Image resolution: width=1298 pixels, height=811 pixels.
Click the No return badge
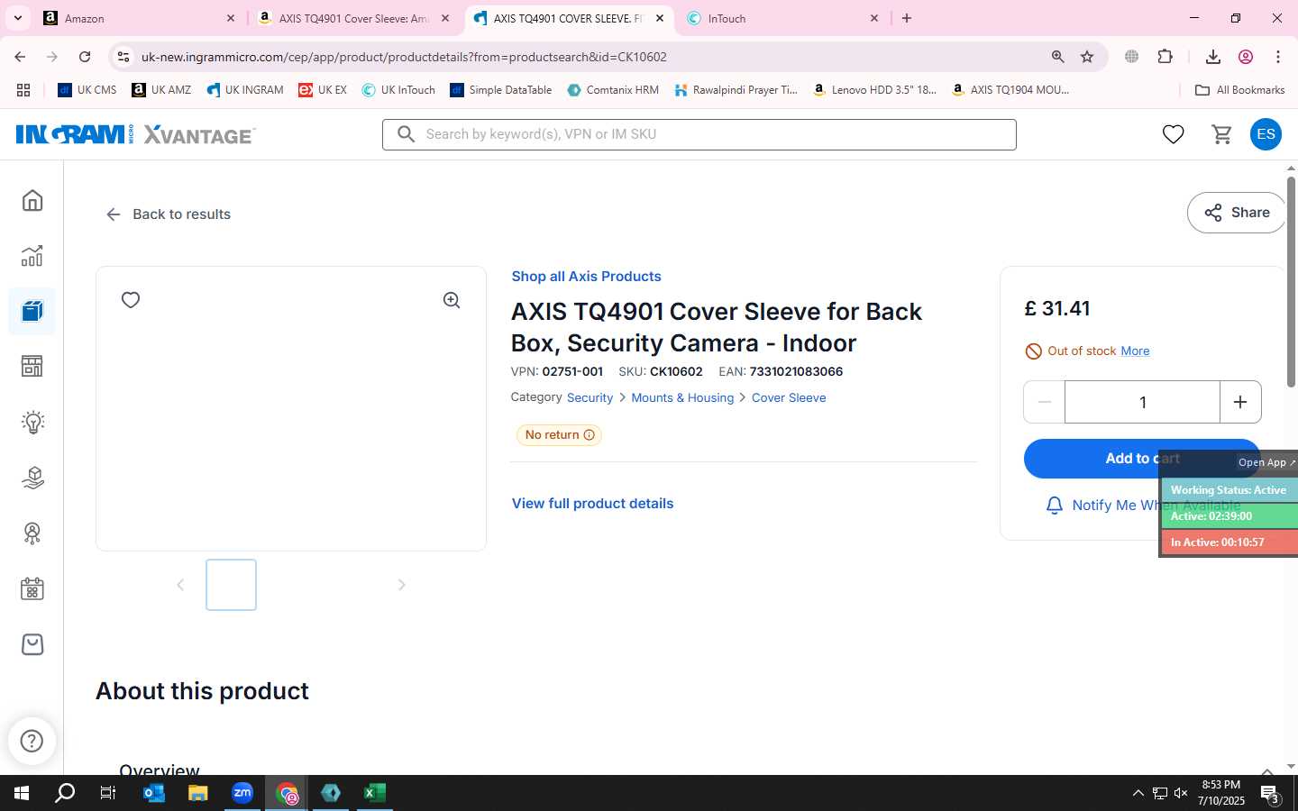[x=559, y=435]
